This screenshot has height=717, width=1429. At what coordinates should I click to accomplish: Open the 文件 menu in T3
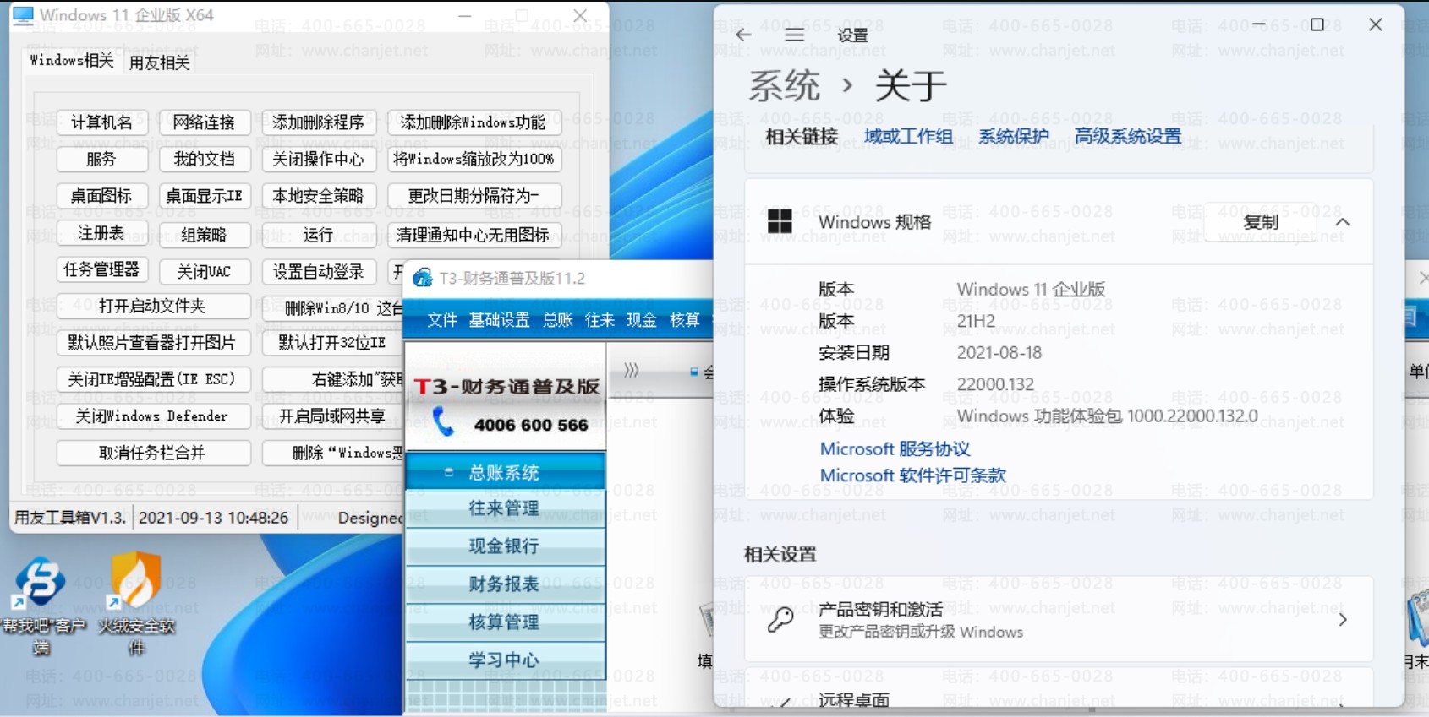coord(442,319)
